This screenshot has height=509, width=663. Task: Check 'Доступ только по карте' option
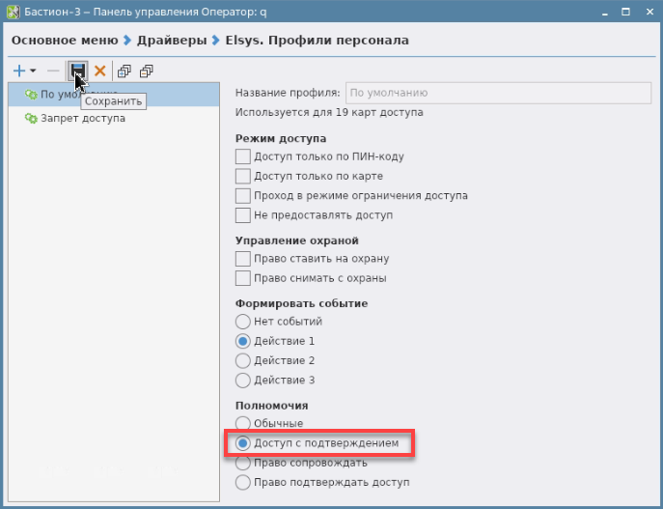[243, 176]
